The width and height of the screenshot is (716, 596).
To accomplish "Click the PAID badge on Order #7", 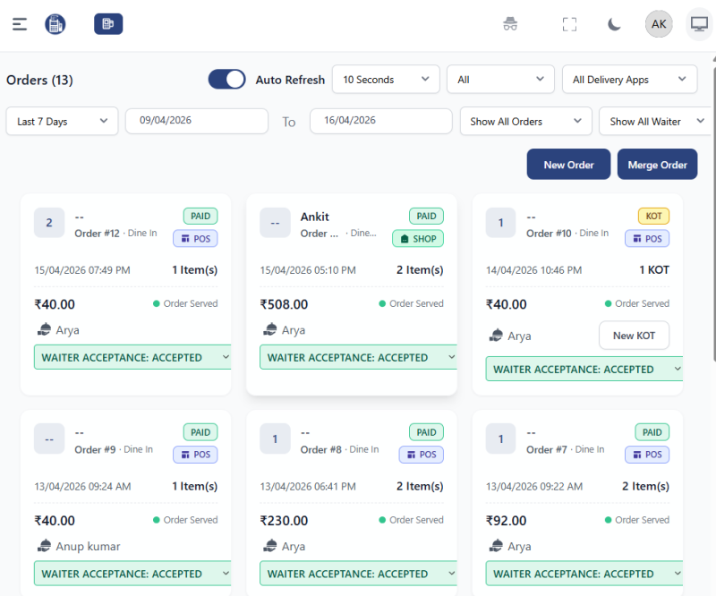I will pyautogui.click(x=652, y=432).
